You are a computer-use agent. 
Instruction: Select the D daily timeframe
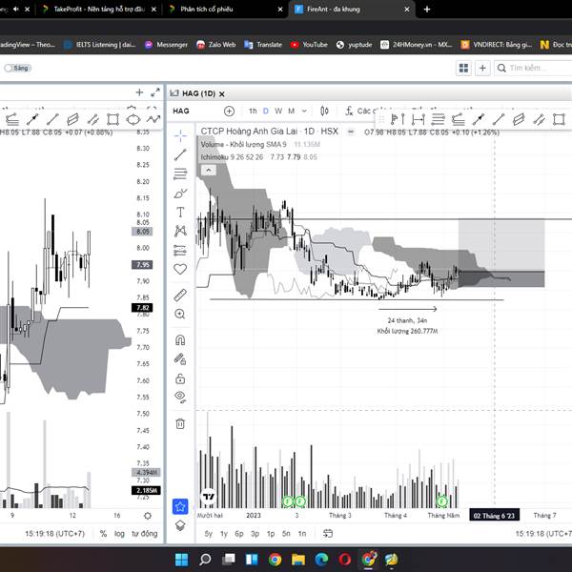click(266, 111)
